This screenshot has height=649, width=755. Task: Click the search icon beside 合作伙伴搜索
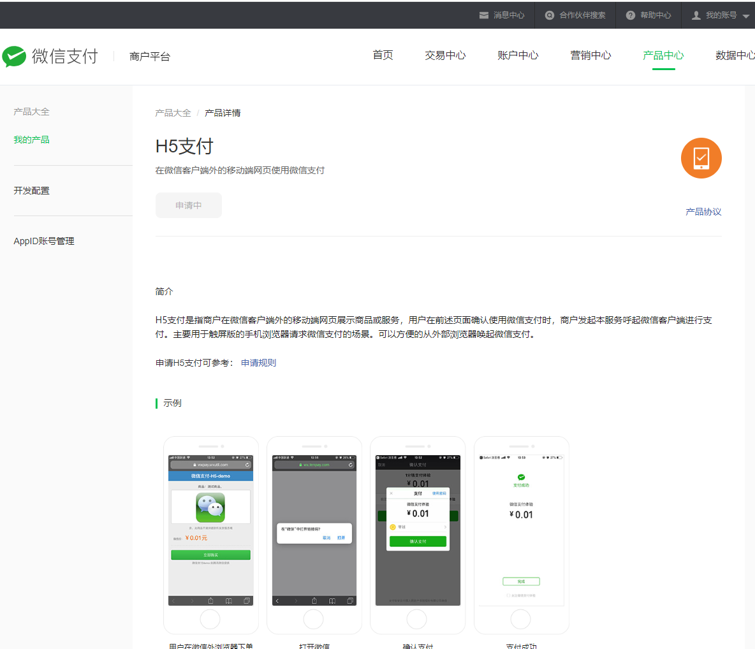(x=550, y=15)
